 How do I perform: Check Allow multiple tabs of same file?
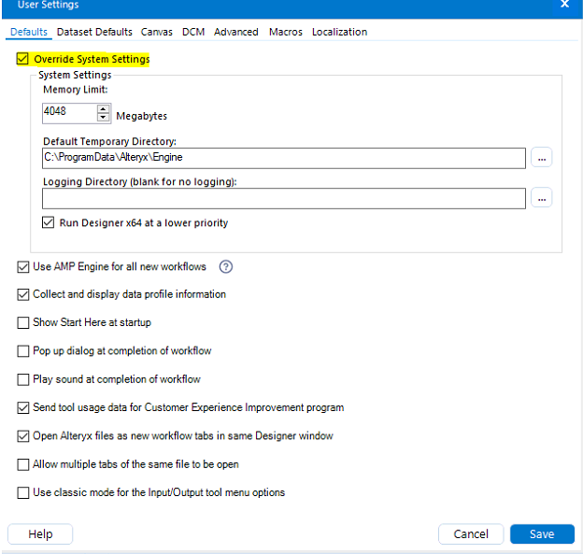pyautogui.click(x=23, y=464)
